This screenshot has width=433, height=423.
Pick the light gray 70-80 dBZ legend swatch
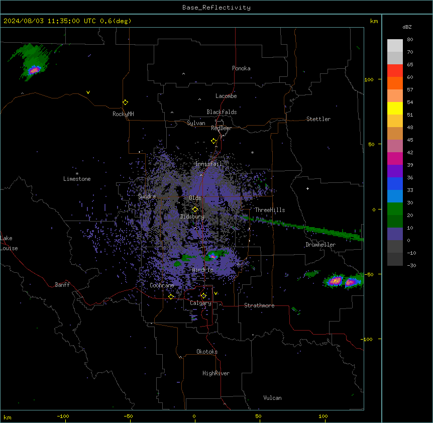(395, 46)
